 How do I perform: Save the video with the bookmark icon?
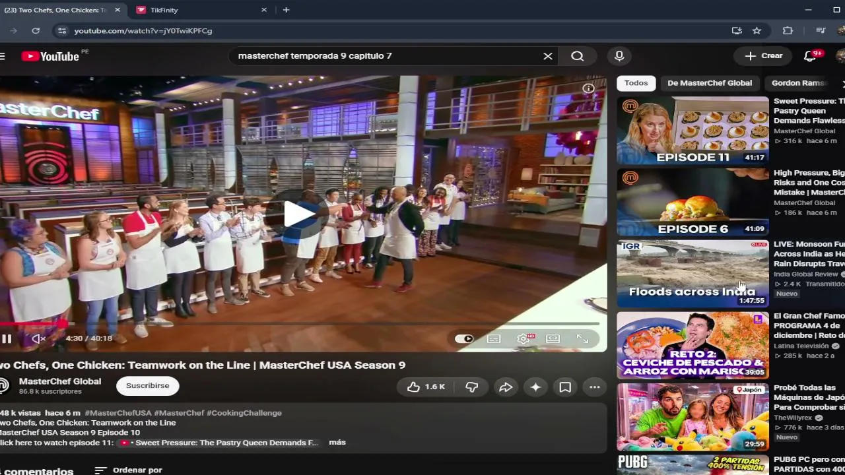pyautogui.click(x=565, y=387)
